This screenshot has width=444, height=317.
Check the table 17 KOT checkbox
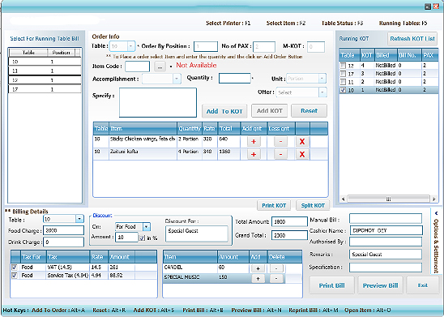point(343,74)
